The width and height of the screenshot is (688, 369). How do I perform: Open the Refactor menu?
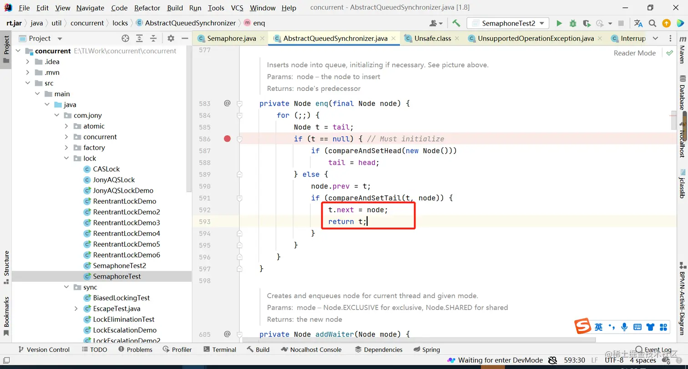pyautogui.click(x=147, y=8)
